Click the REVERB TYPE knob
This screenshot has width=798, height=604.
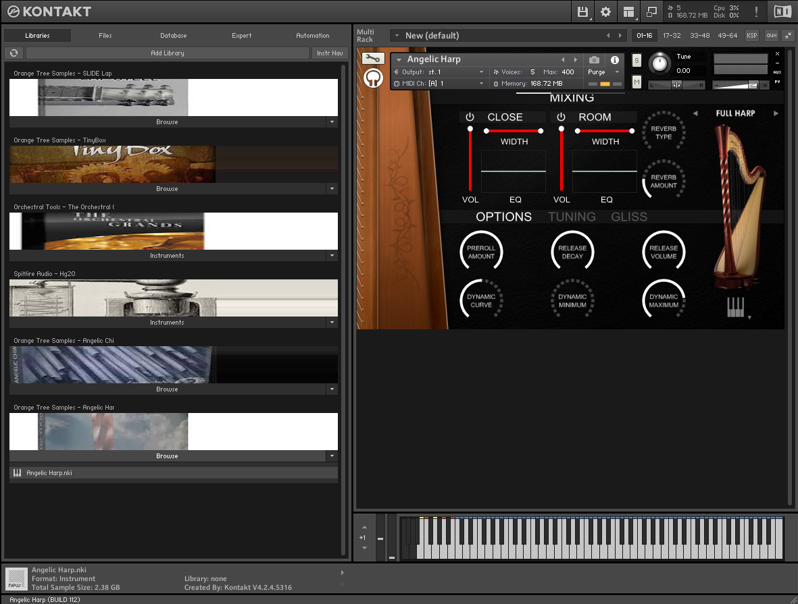(x=664, y=132)
